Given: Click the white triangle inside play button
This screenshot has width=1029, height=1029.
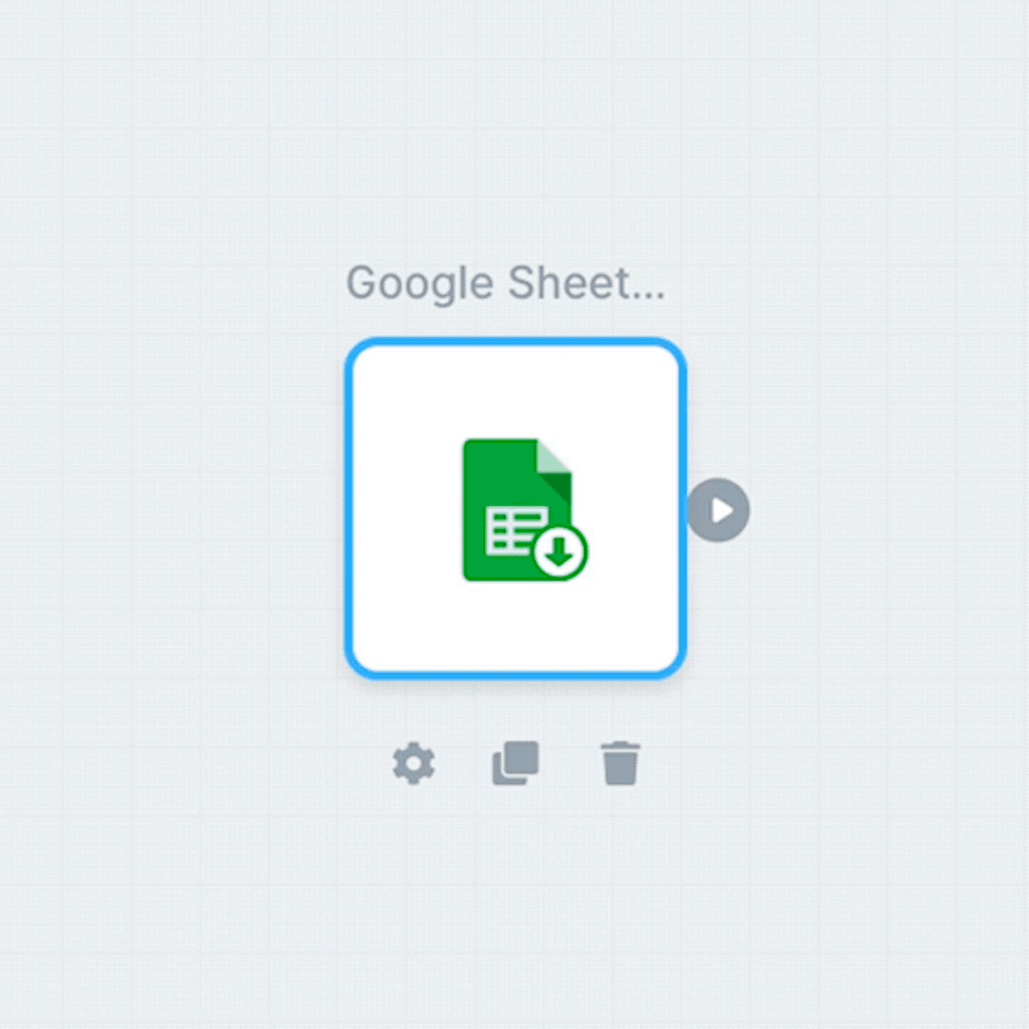Looking at the screenshot, I should point(722,510).
